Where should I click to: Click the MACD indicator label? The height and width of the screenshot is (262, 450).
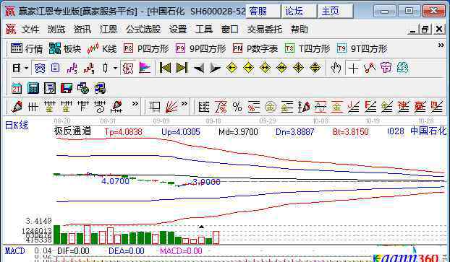click(x=15, y=251)
